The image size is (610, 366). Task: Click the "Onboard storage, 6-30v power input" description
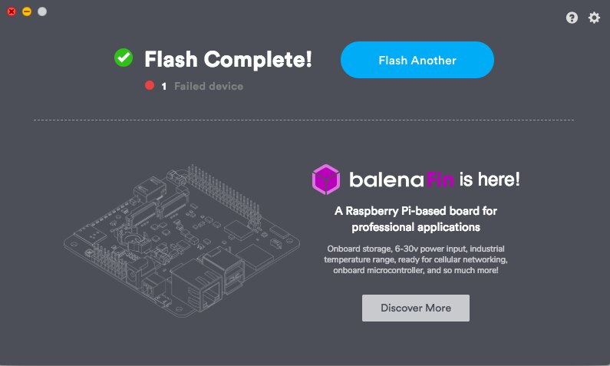click(416, 260)
